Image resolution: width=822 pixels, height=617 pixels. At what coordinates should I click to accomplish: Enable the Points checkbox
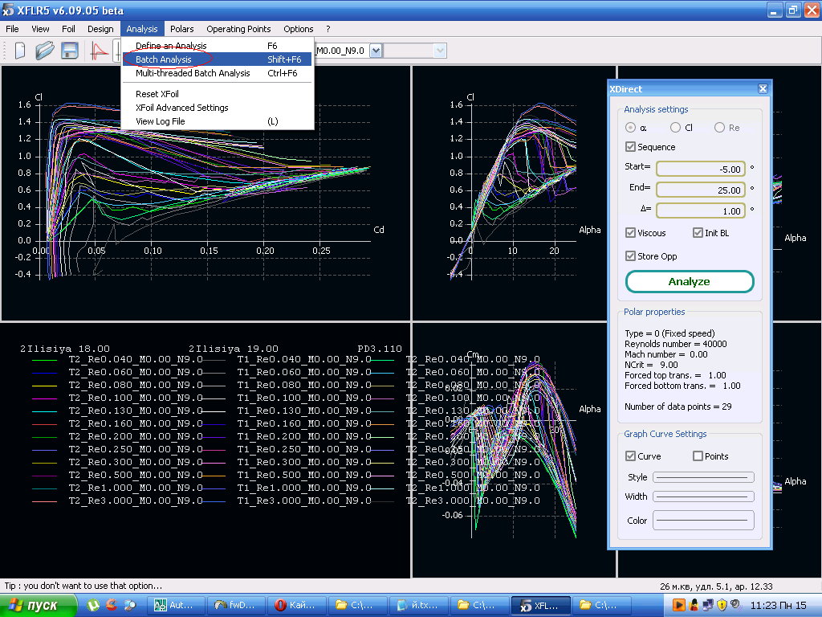698,456
